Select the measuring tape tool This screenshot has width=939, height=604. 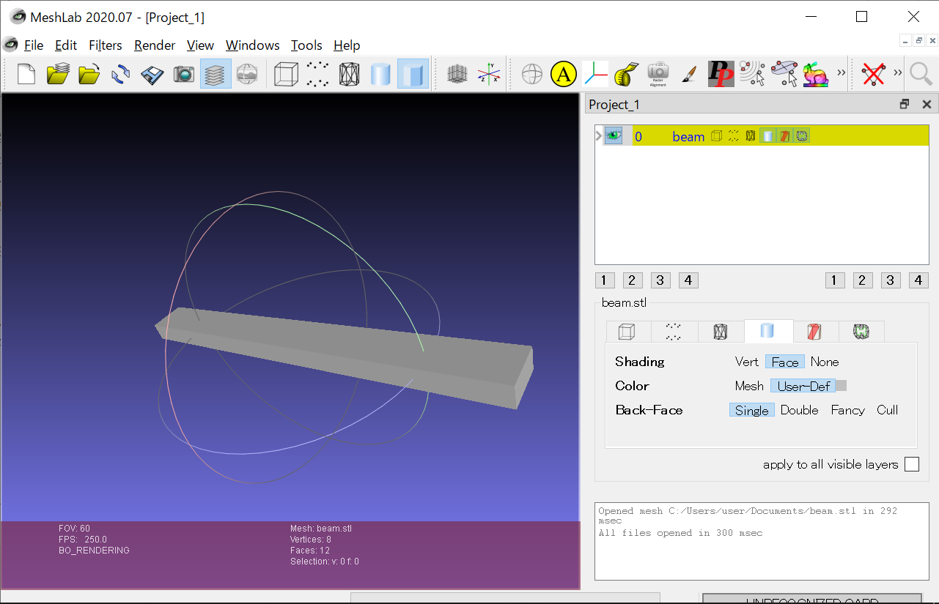click(x=626, y=74)
